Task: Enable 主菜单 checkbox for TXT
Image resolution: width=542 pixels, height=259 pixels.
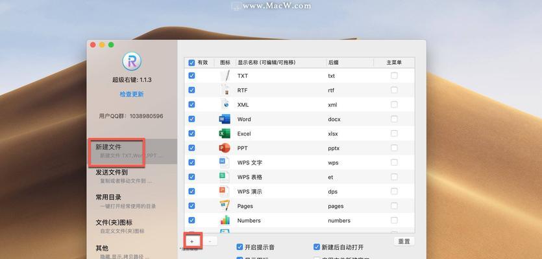Action: [394, 76]
